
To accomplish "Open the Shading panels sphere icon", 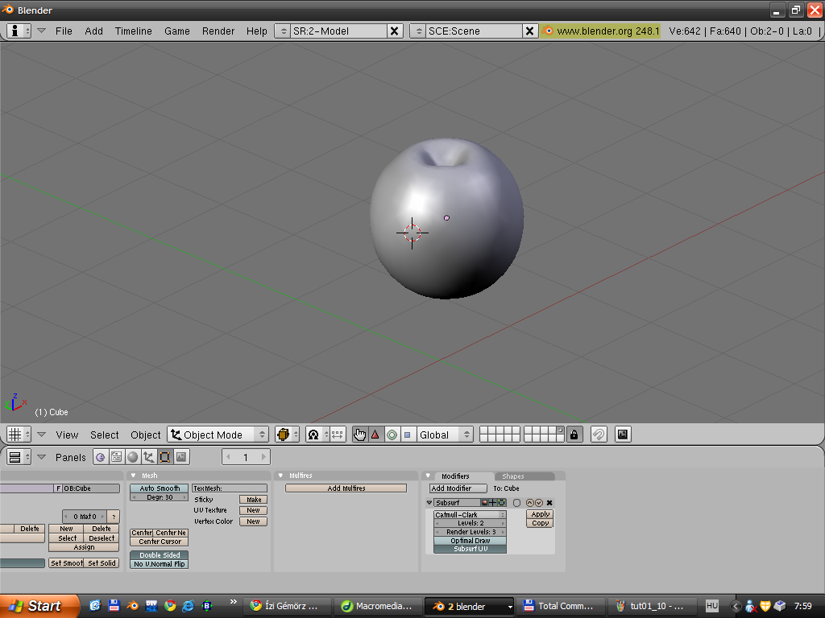I will (x=133, y=457).
